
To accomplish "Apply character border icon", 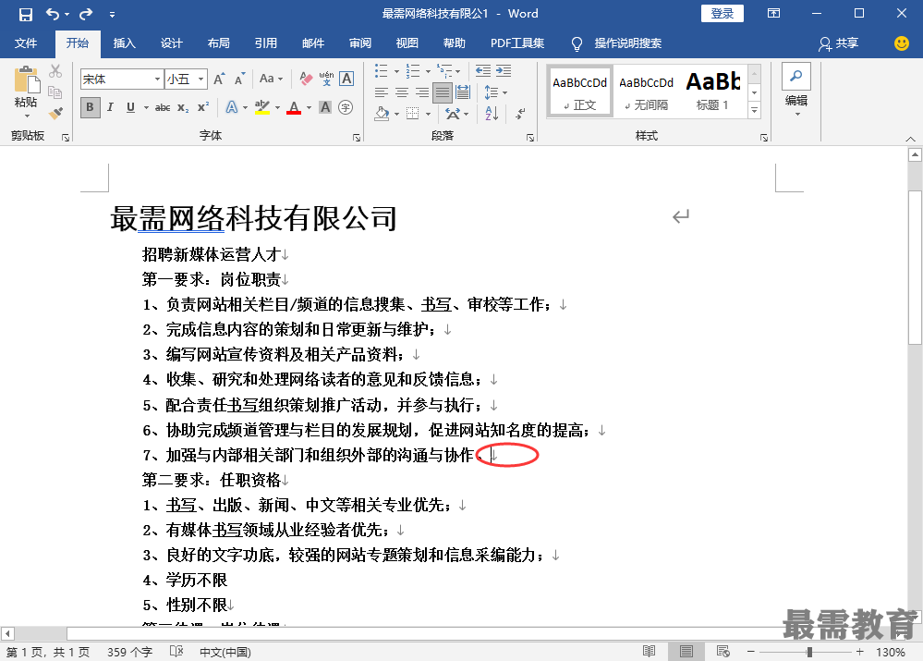I will pos(346,79).
